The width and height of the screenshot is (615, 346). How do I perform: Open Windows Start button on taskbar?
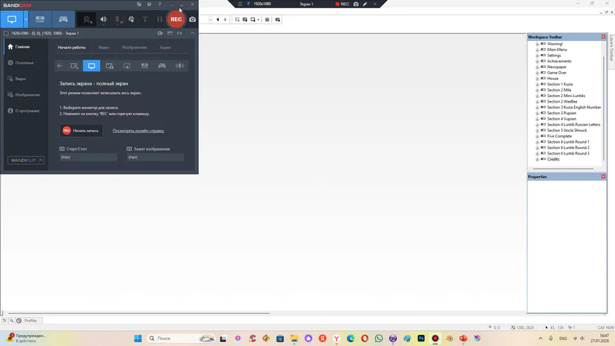click(137, 338)
